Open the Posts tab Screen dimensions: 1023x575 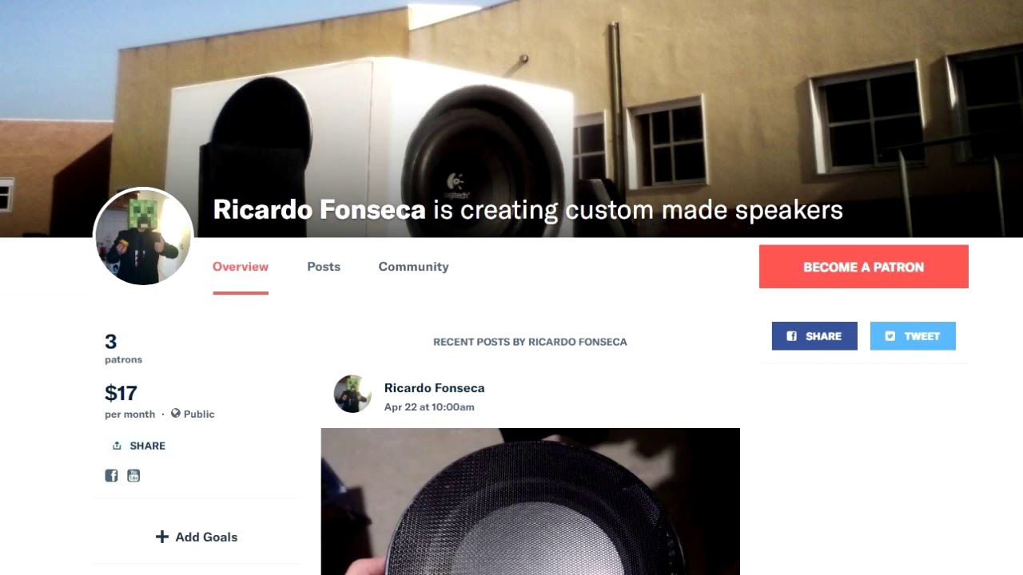[324, 267]
